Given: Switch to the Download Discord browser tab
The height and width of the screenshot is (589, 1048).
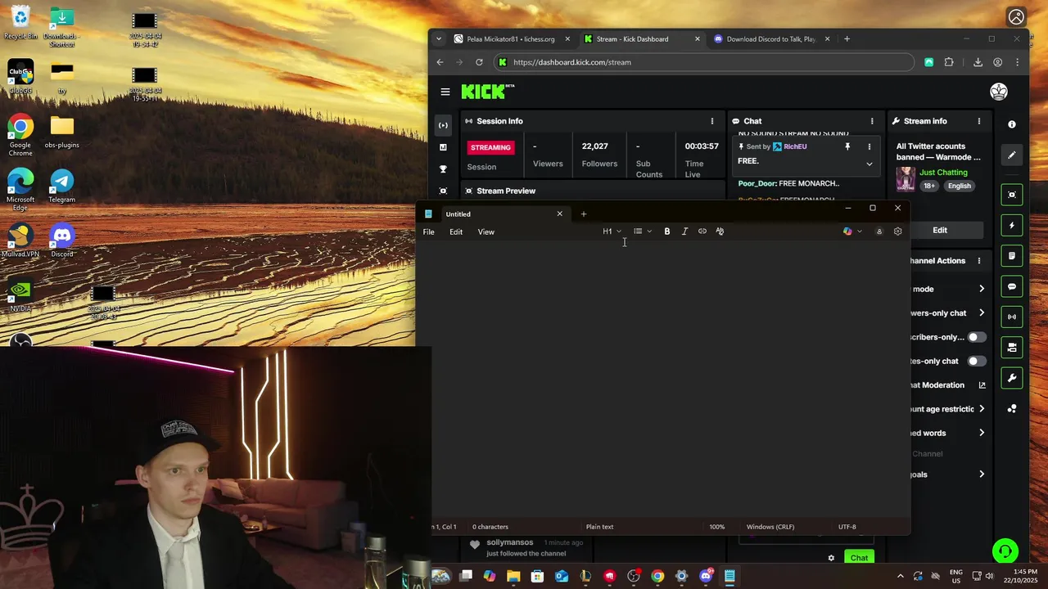Looking at the screenshot, I should [x=770, y=39].
